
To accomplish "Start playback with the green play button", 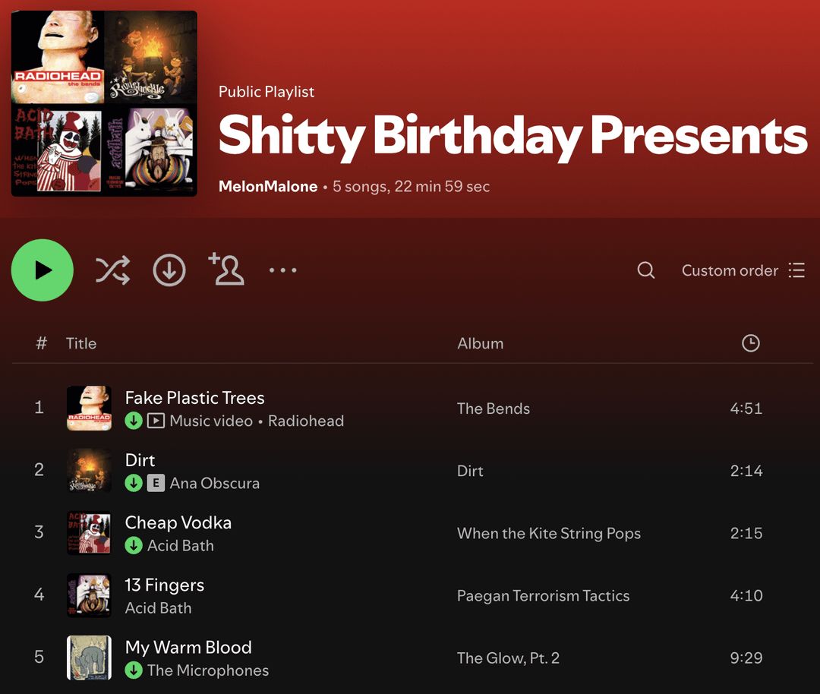I will point(43,270).
